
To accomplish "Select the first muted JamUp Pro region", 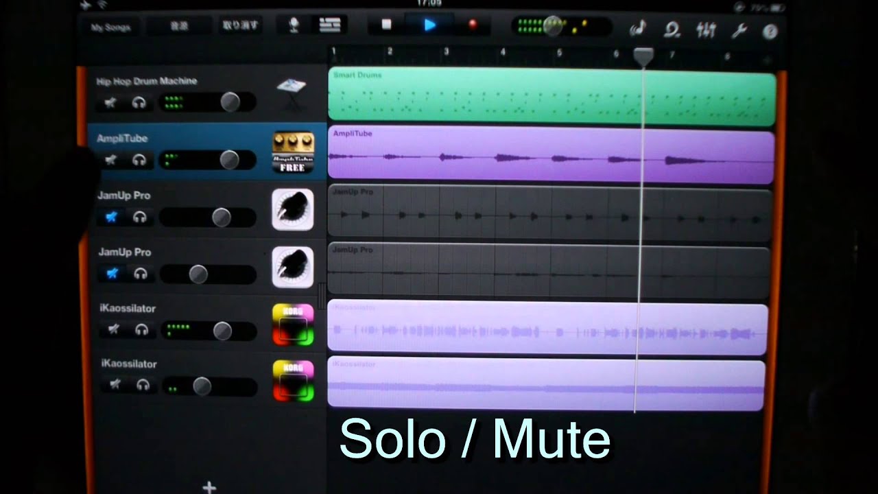I will (x=550, y=213).
